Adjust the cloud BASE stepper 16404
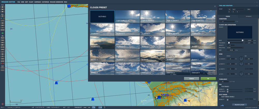Viewport: 259px width, 109px height. [x=249, y=40]
